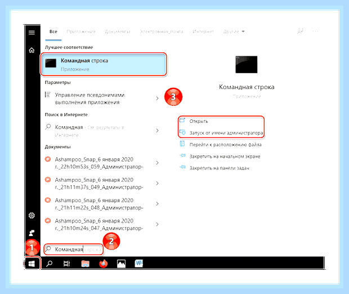Click the Командная строка title in preview pane
This screenshot has height=294, width=349.
[x=247, y=87]
